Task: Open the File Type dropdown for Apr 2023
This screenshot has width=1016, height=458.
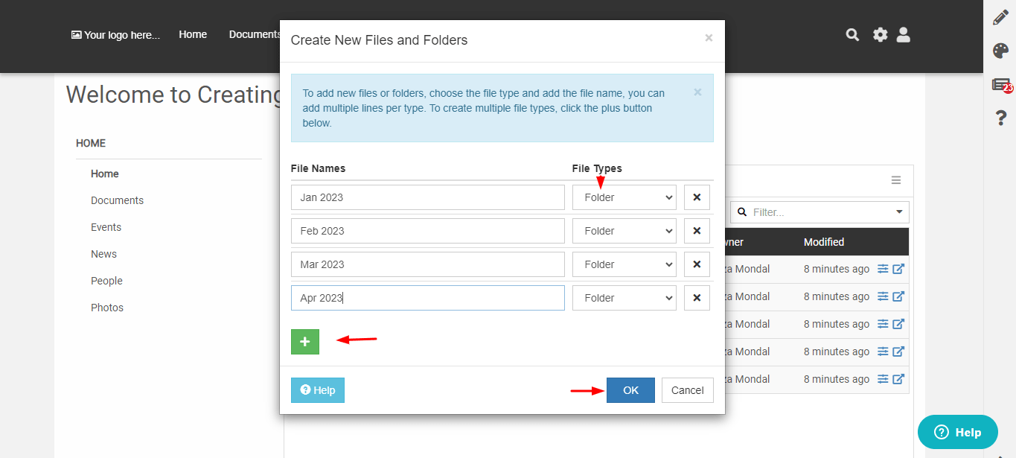Action: click(624, 297)
